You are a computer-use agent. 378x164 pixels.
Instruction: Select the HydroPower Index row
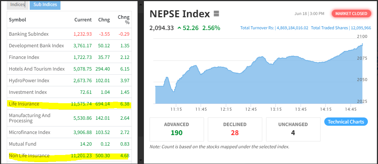[x=29, y=80]
